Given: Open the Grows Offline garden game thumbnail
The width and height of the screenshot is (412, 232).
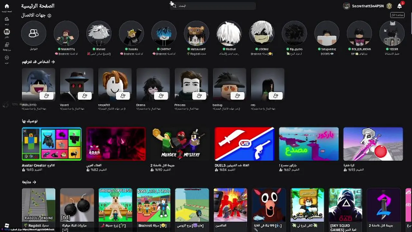Looking at the screenshot, I should tap(115, 205).
